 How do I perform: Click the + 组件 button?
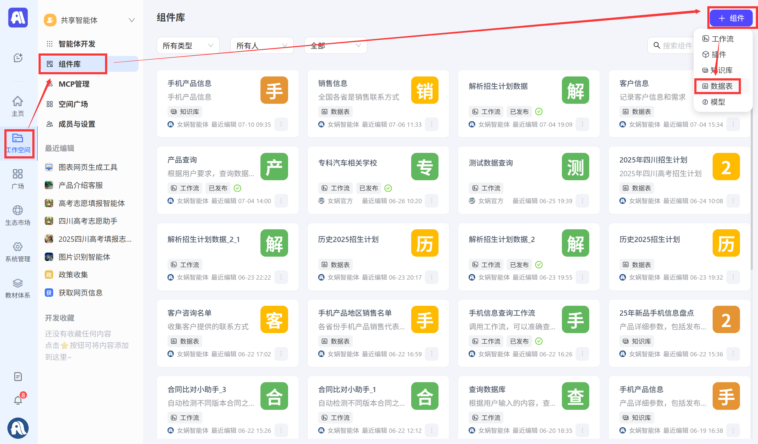click(x=731, y=18)
